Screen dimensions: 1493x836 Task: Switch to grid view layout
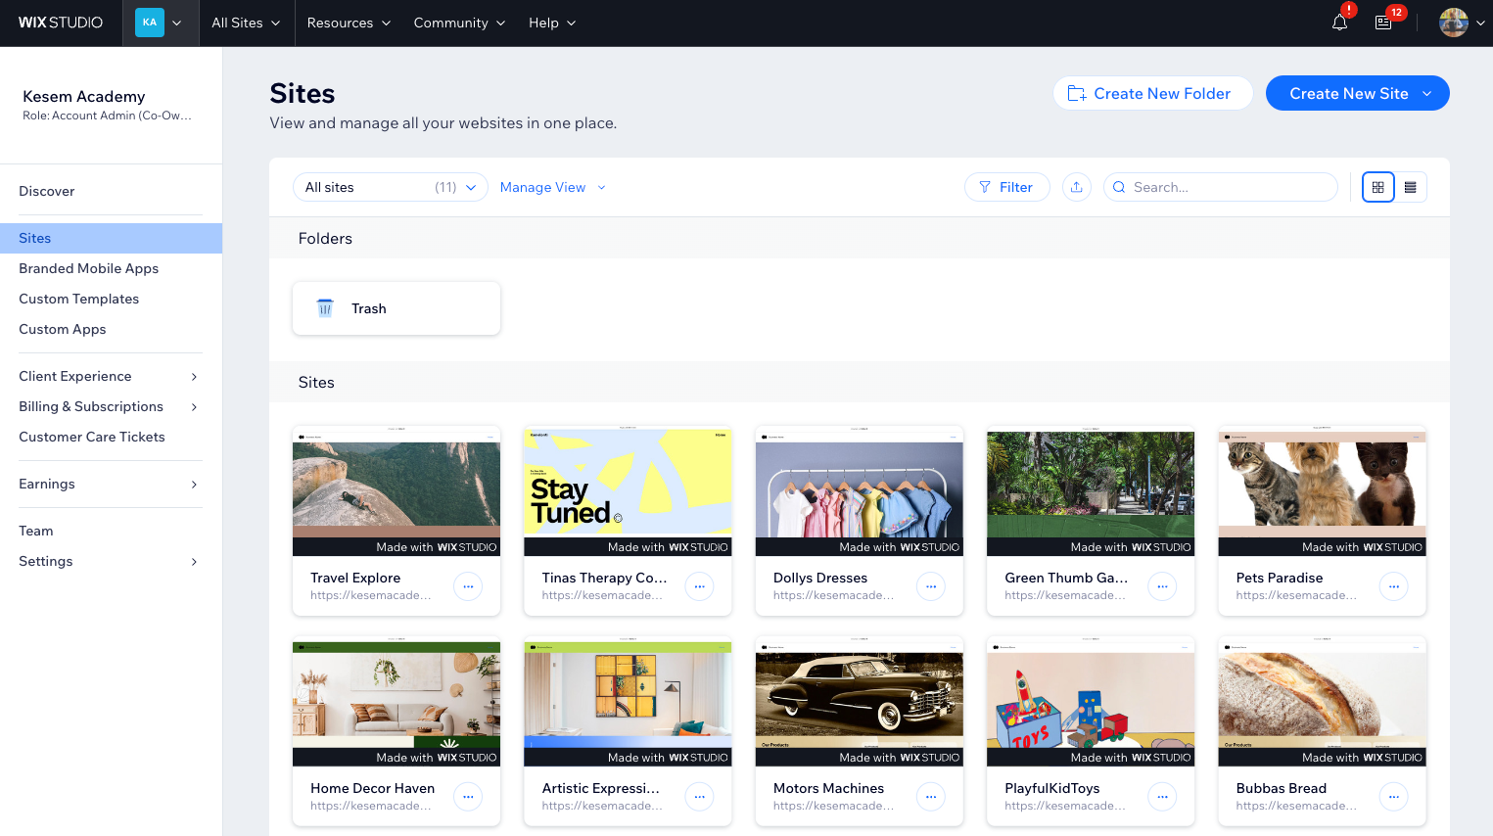1377,187
